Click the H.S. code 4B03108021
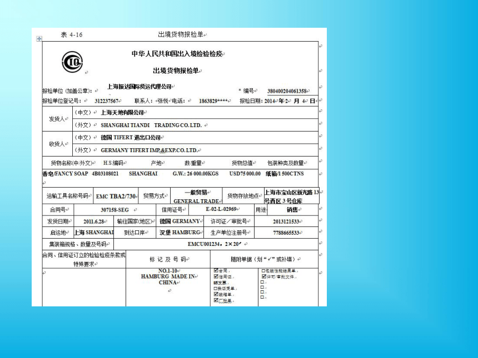The width and height of the screenshot is (478, 358). pos(105,174)
